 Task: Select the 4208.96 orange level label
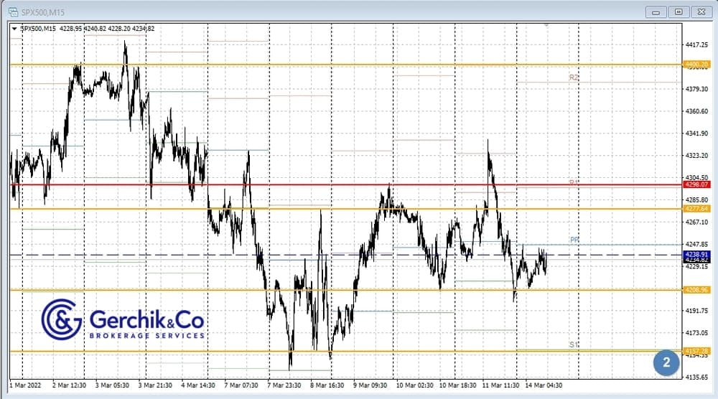tap(697, 290)
